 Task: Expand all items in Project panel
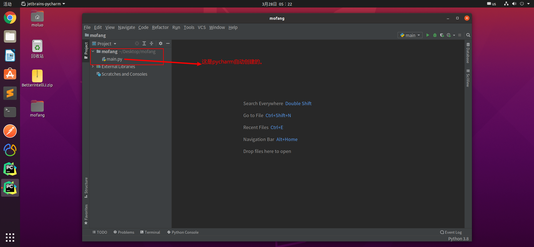(144, 43)
